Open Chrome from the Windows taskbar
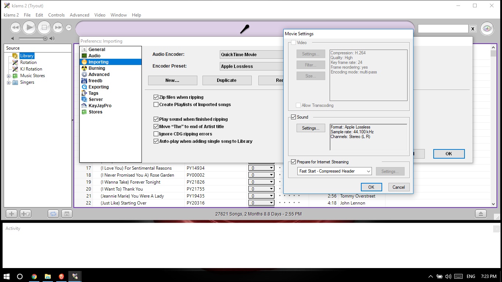Image resolution: width=502 pixels, height=282 pixels. [x=34, y=276]
